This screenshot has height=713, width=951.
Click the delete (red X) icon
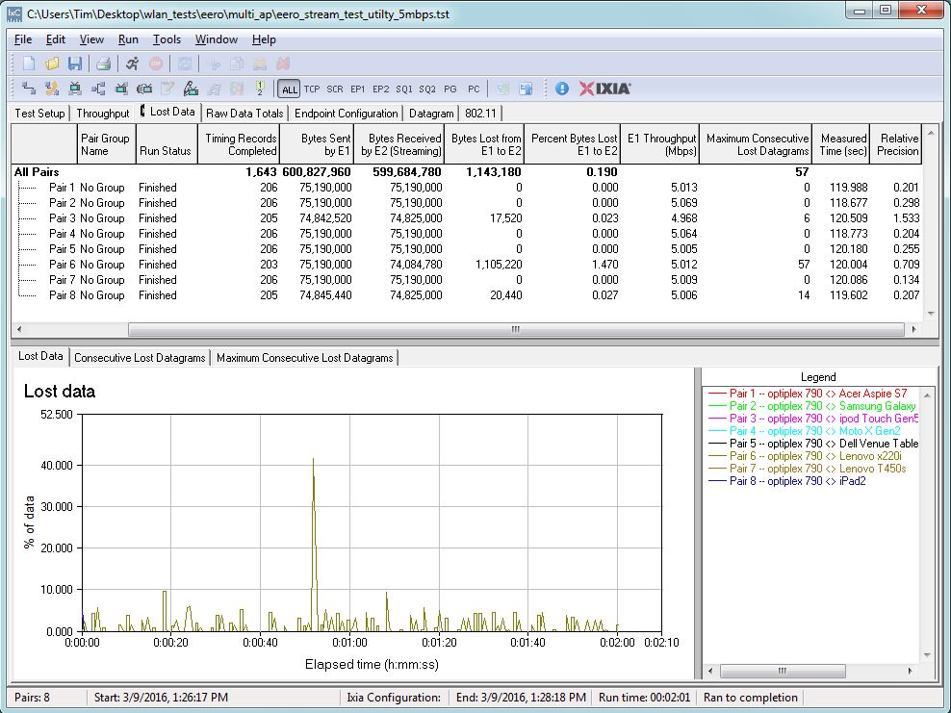pos(283,64)
